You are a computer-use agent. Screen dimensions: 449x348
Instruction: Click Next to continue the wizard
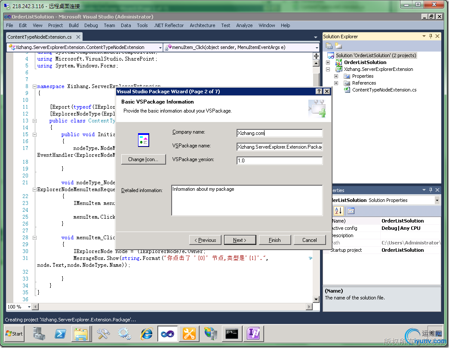click(x=240, y=240)
